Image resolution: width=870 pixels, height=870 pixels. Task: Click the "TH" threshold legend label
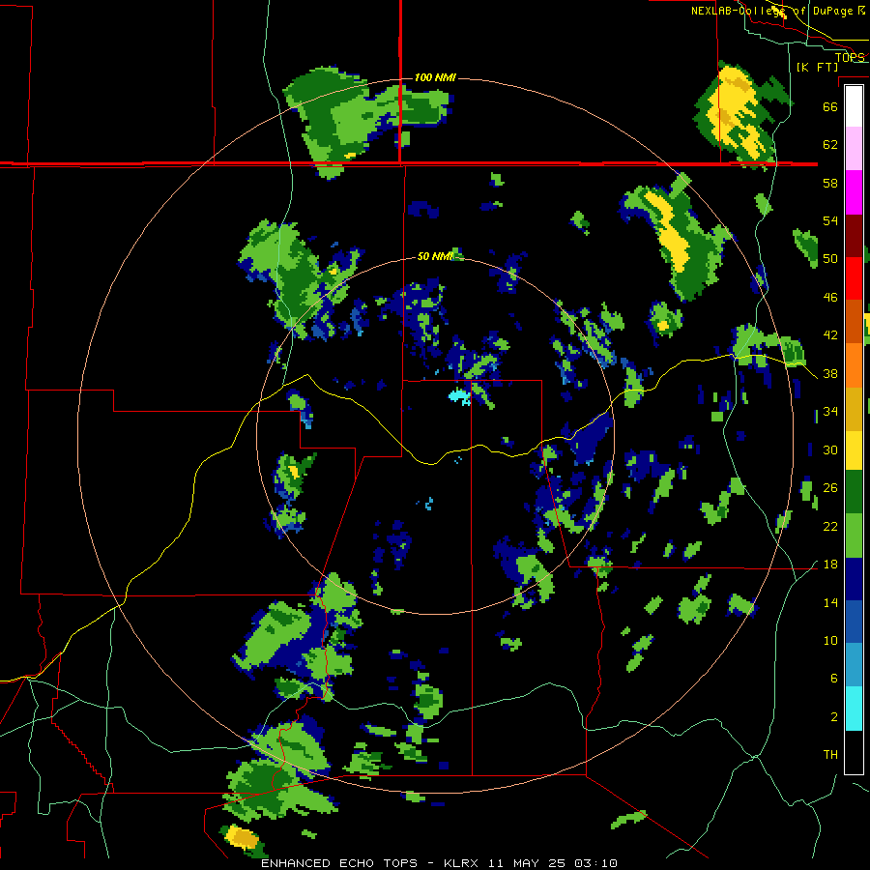[830, 755]
